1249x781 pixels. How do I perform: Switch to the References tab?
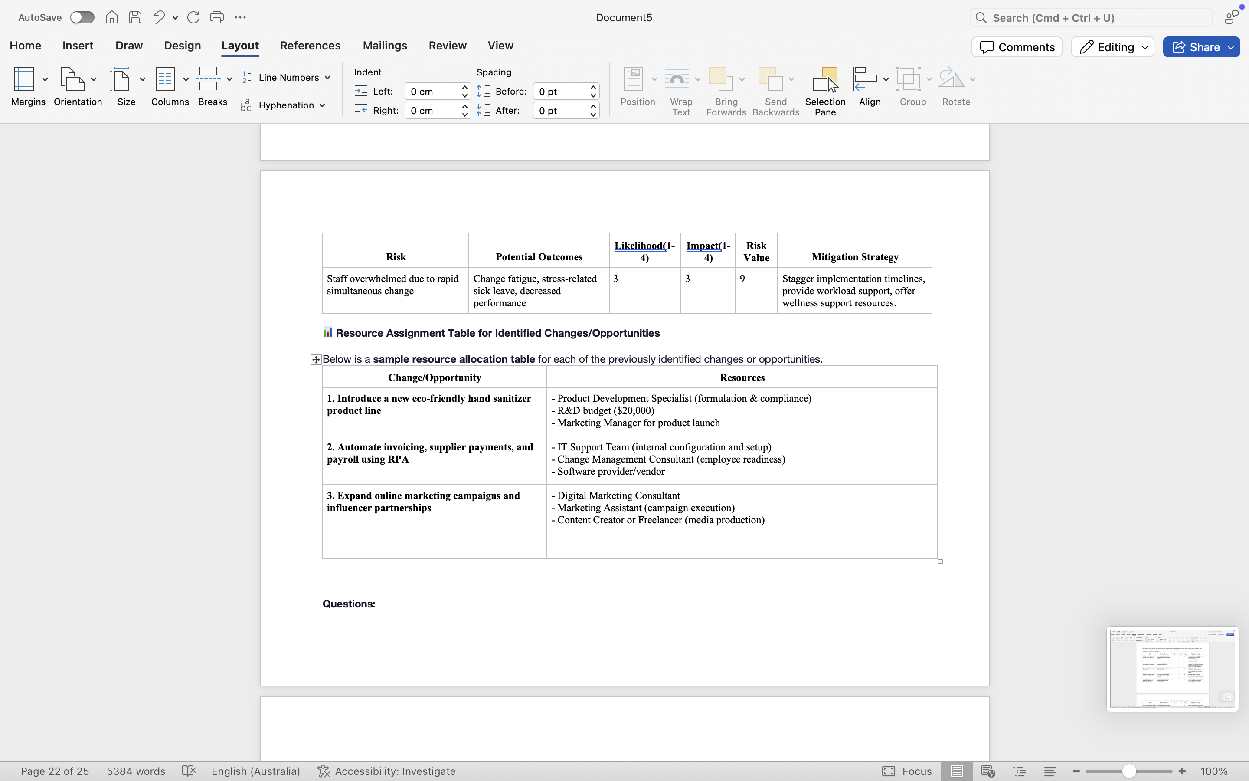[310, 46]
